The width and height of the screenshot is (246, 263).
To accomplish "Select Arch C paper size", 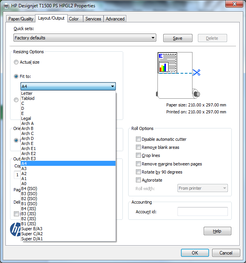I will [x=68, y=133].
